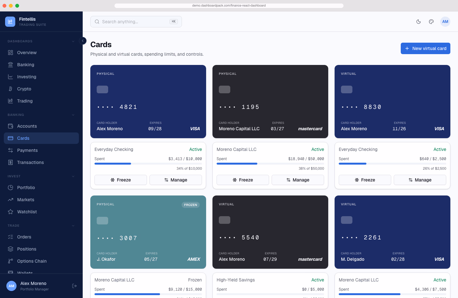458x298 pixels.
Task: Select the frozen AMEX card ending 3007
Action: pos(148,232)
